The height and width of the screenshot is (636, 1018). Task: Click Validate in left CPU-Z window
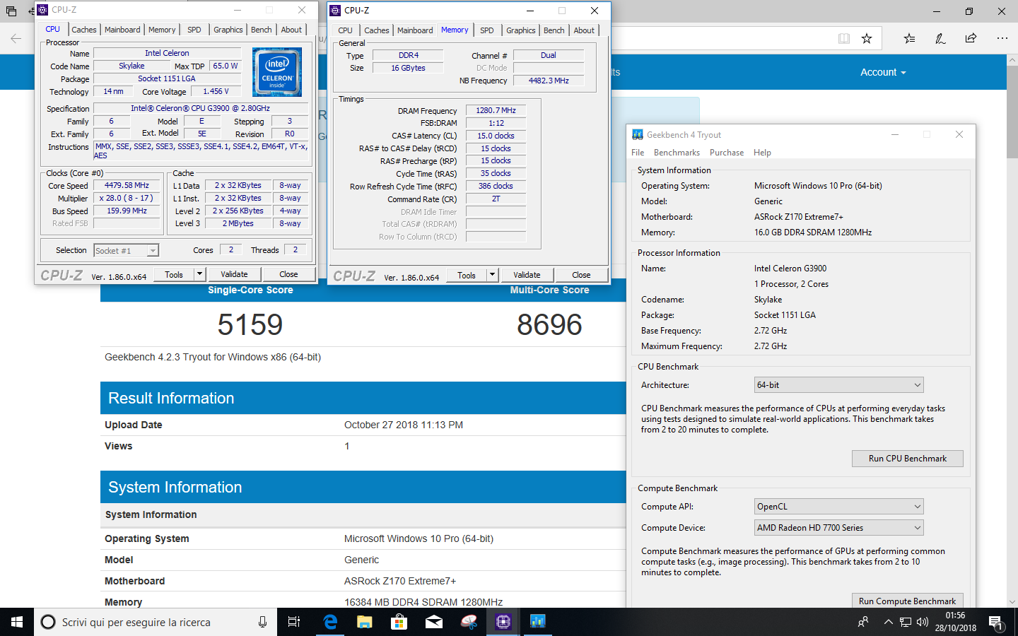pos(234,274)
